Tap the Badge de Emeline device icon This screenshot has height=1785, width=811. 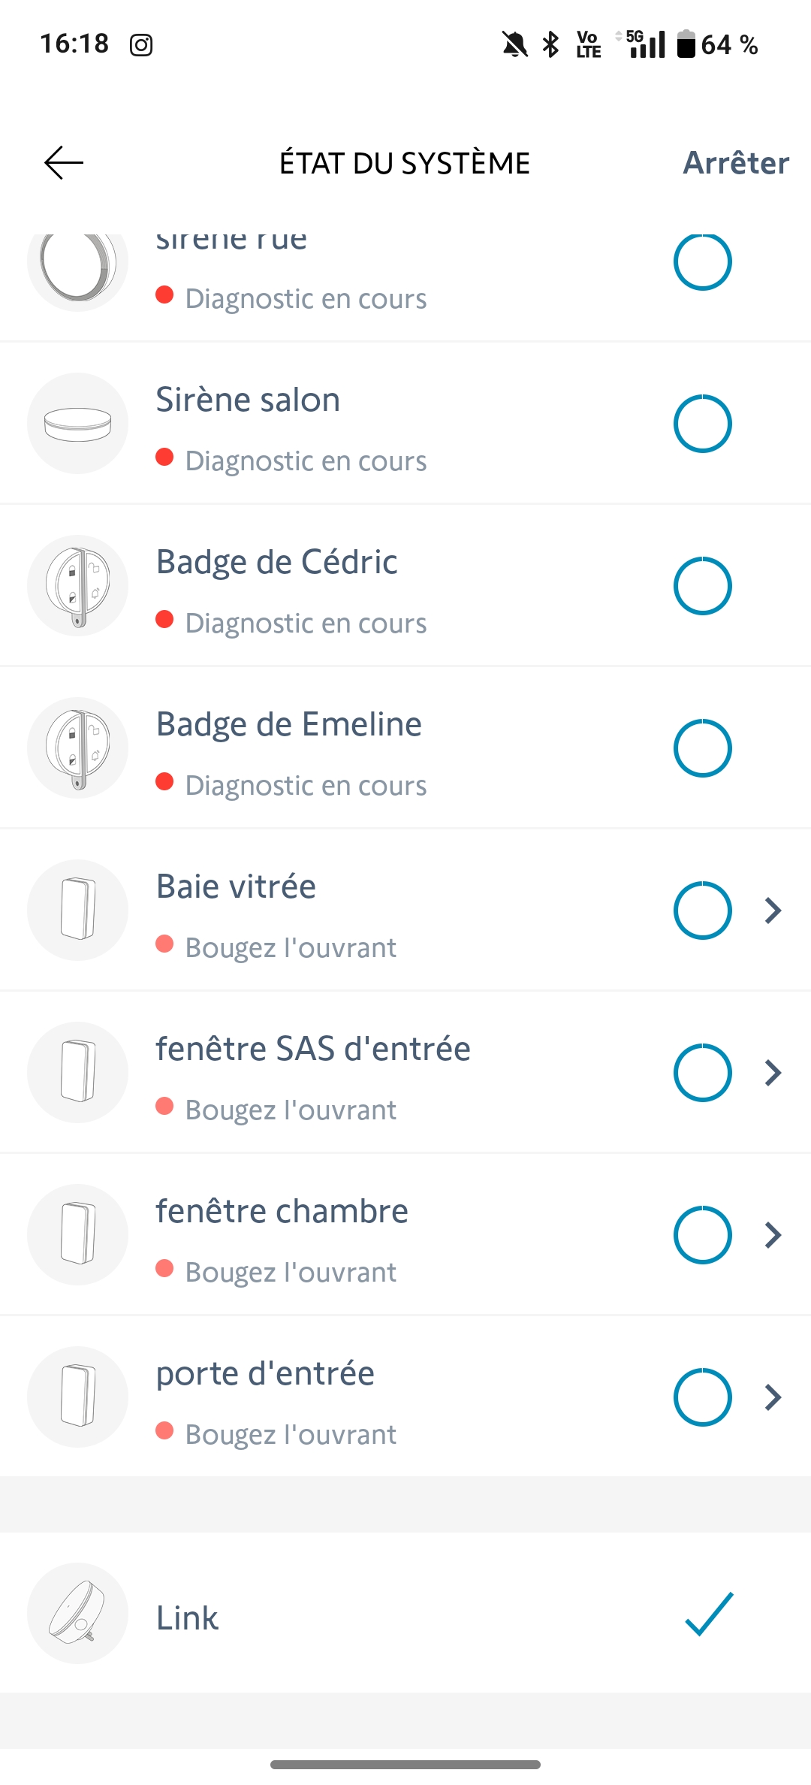pos(78,748)
